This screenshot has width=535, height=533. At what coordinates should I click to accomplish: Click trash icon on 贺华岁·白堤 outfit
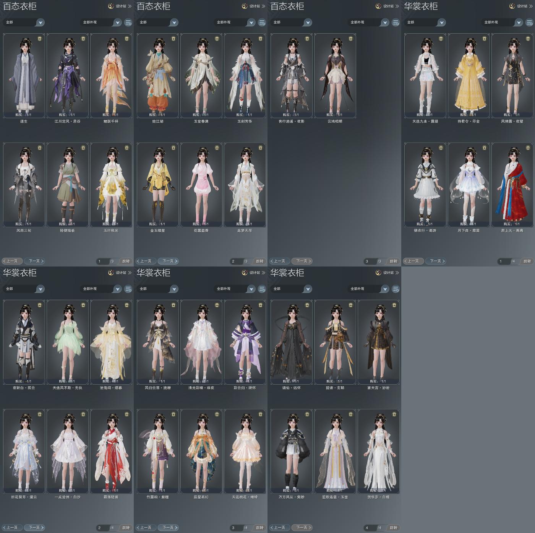click(x=394, y=414)
